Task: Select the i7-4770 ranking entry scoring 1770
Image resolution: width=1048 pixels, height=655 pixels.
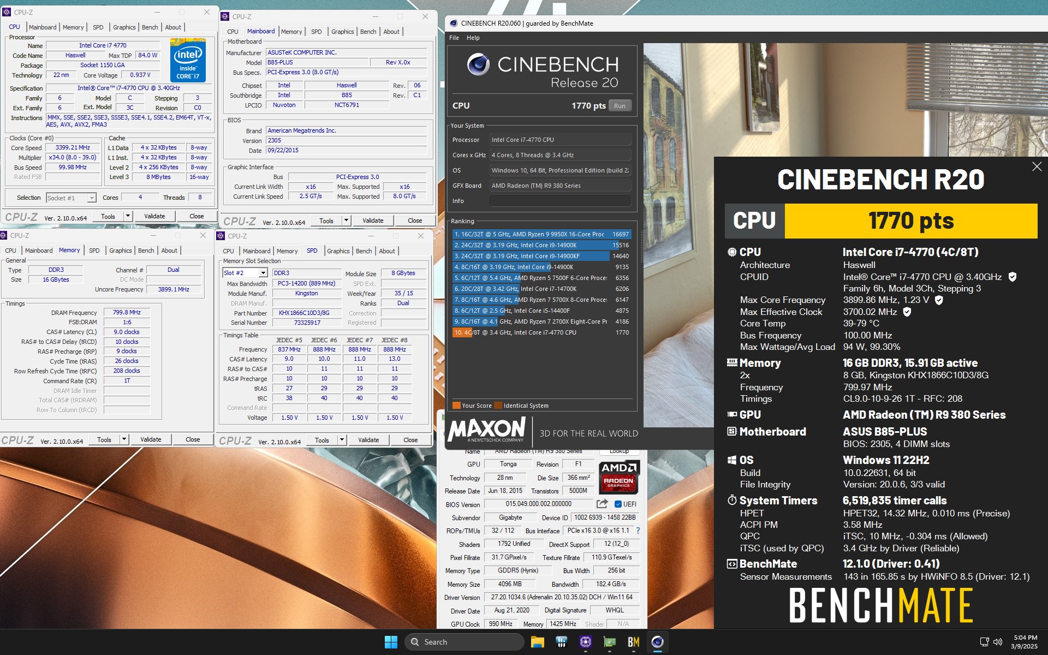Action: pos(541,332)
